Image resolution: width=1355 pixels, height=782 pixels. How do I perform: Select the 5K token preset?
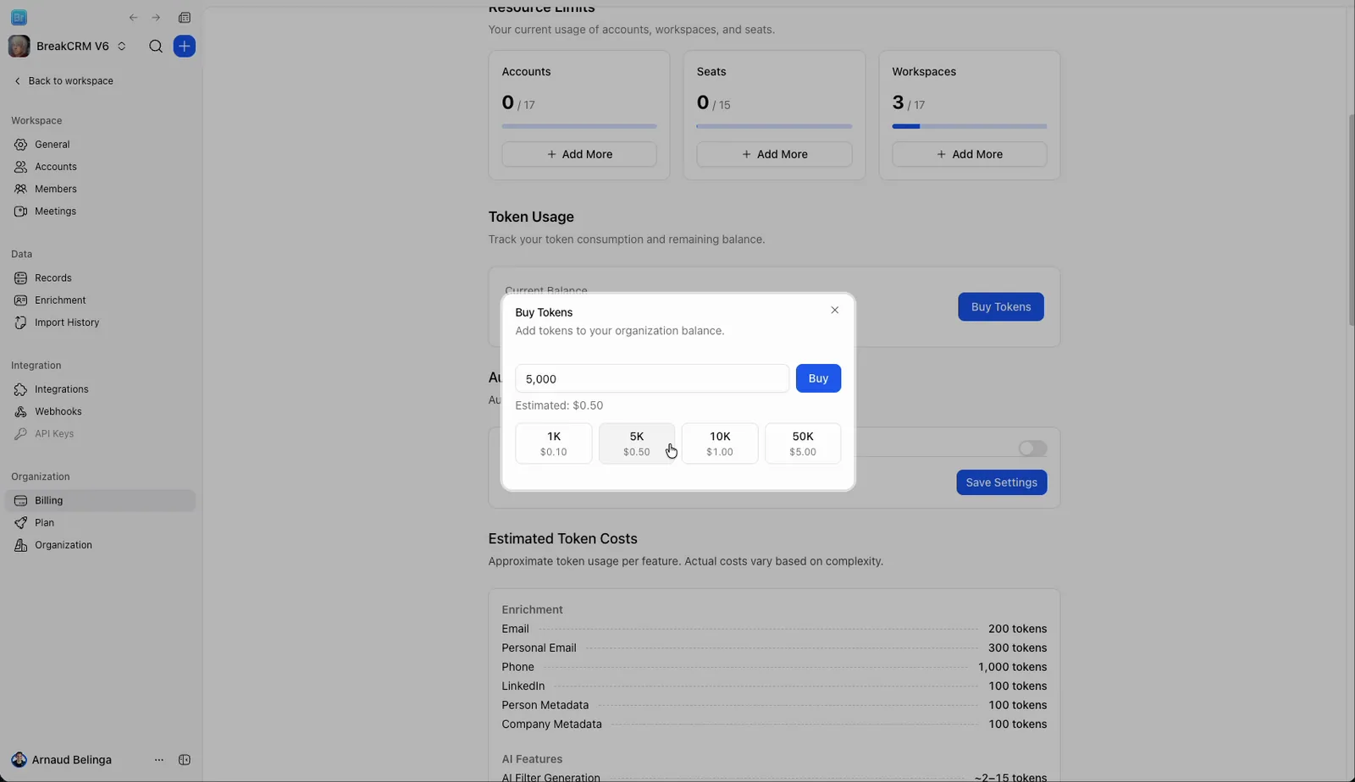[x=637, y=443]
